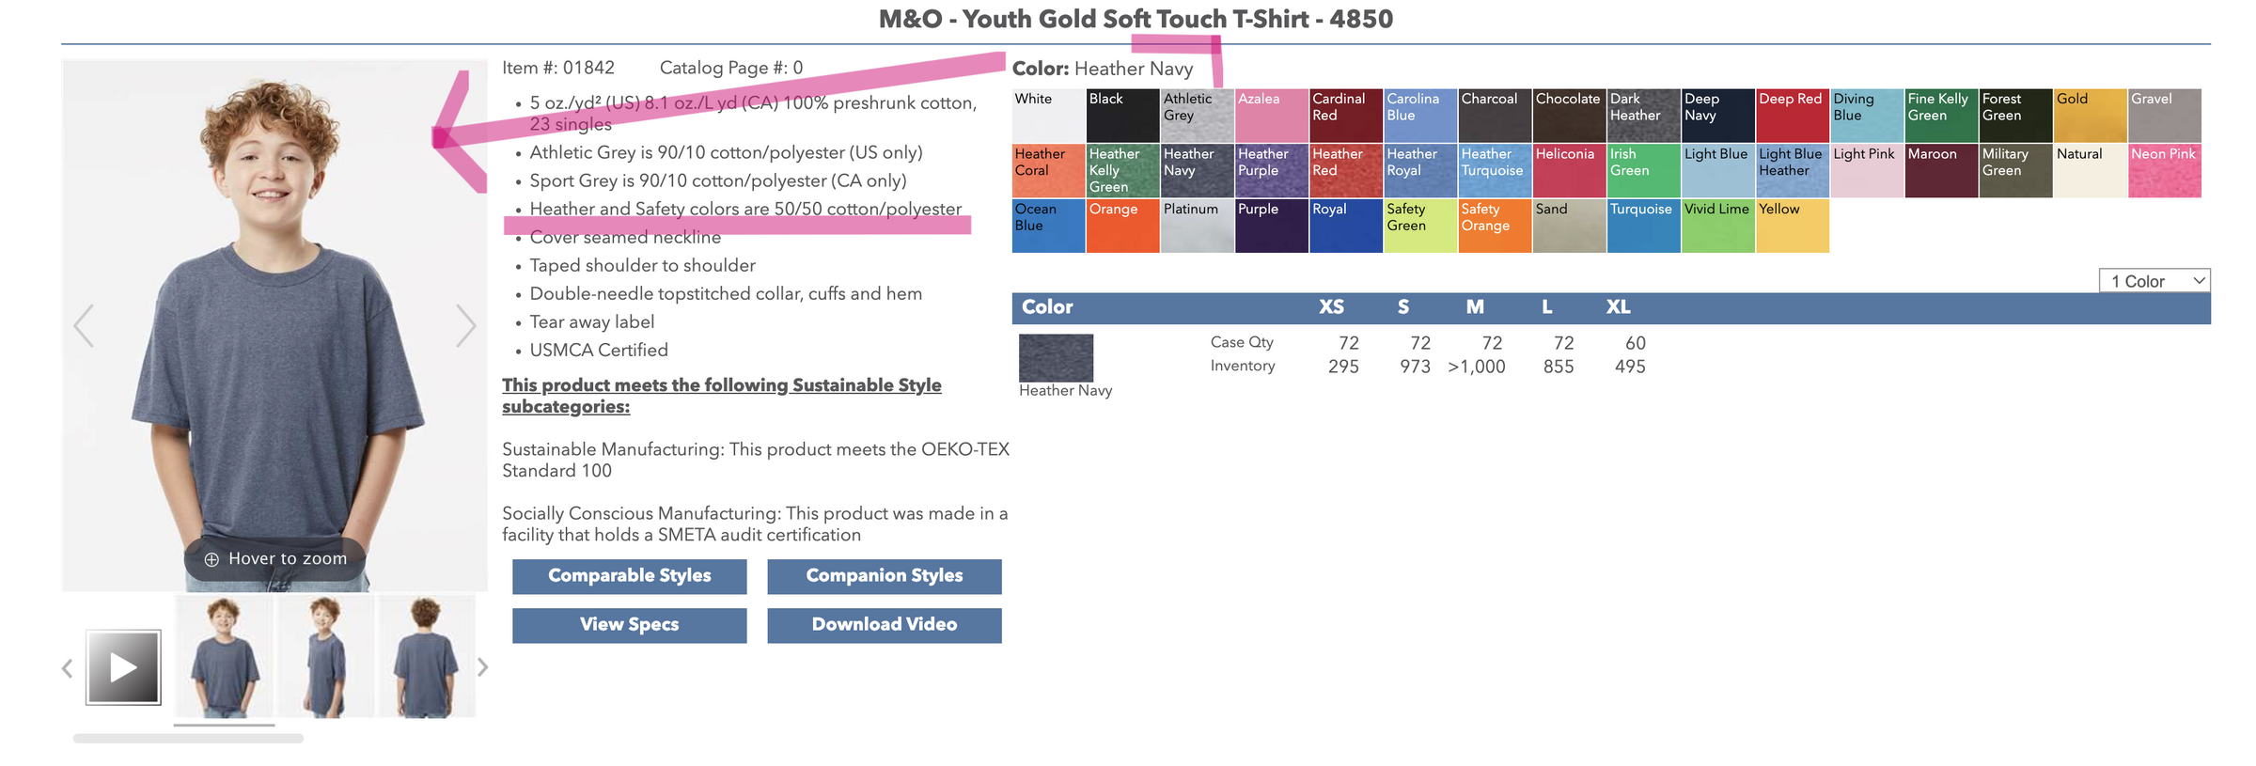Click the View Specs button
Screen dimensions: 2256x766
click(629, 625)
